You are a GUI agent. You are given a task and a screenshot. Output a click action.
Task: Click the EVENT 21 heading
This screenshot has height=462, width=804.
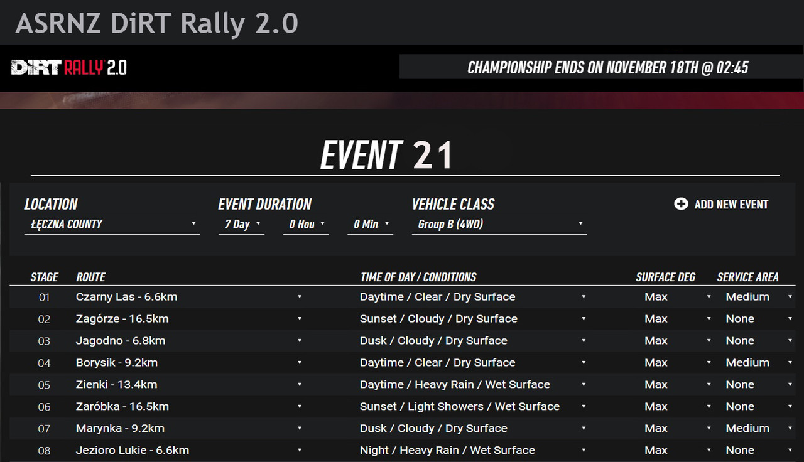[386, 155]
